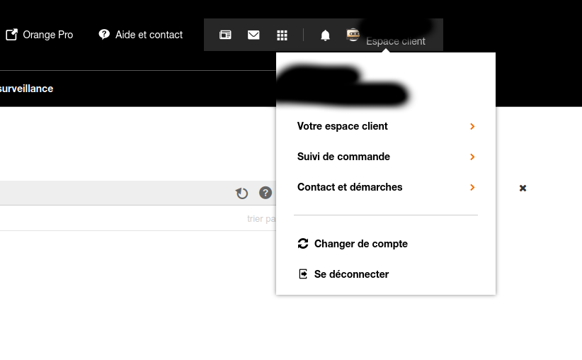Close panel with the X icon
582x360 pixels.
[x=523, y=188]
